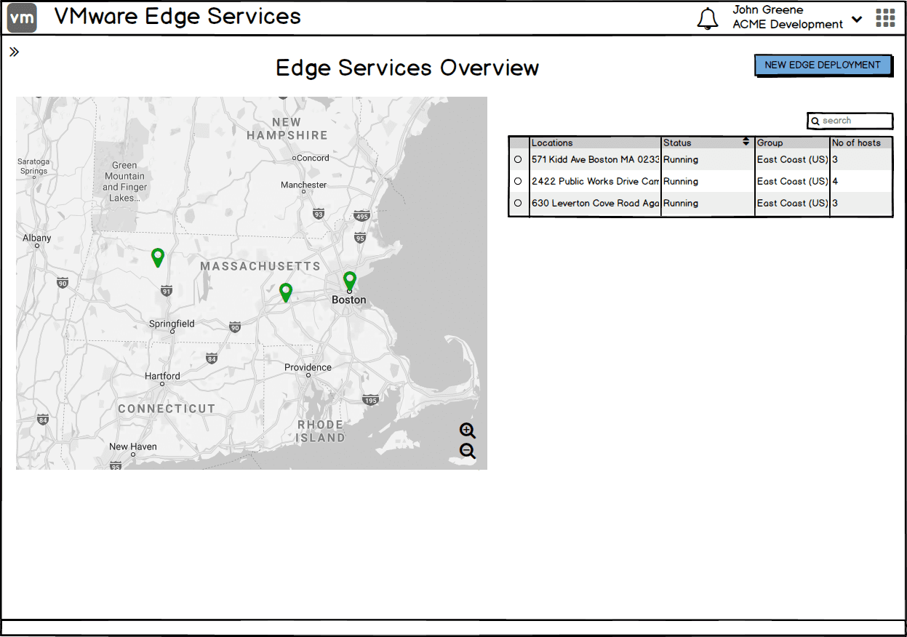Image resolution: width=907 pixels, height=637 pixels.
Task: Click the VMware vm logo icon
Action: click(22, 18)
